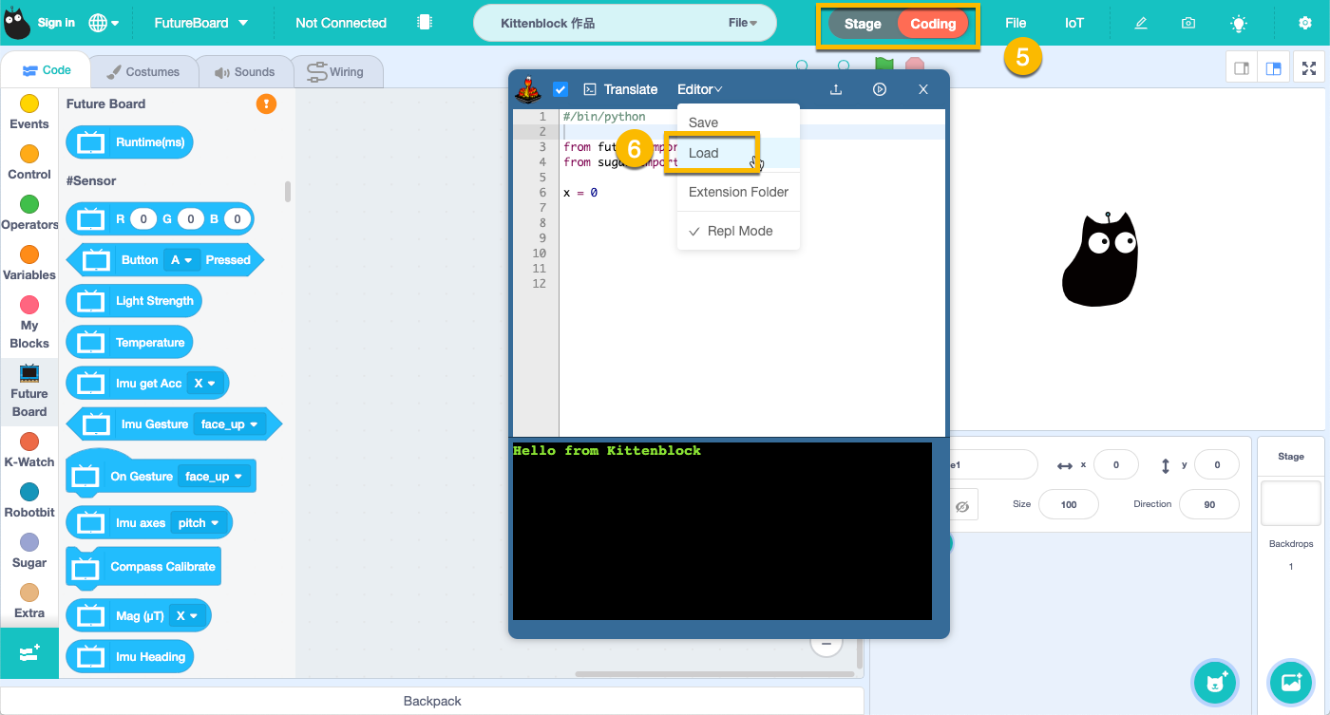
Task: Switch to the Sounds tab
Action: pyautogui.click(x=244, y=72)
